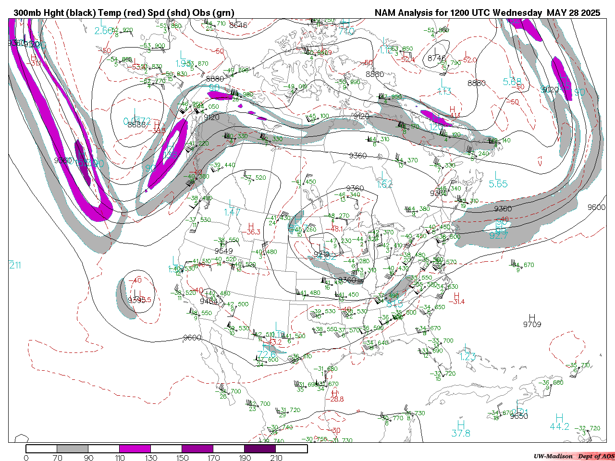Click the cyan 211 label at left edge
This screenshot has width=615, height=461.
click(15, 265)
